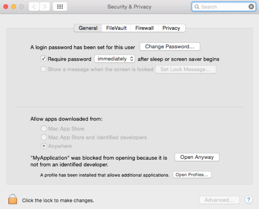Screen dimensions: 259x209
Task: Switch to the FileVault tab
Action: pos(116,28)
